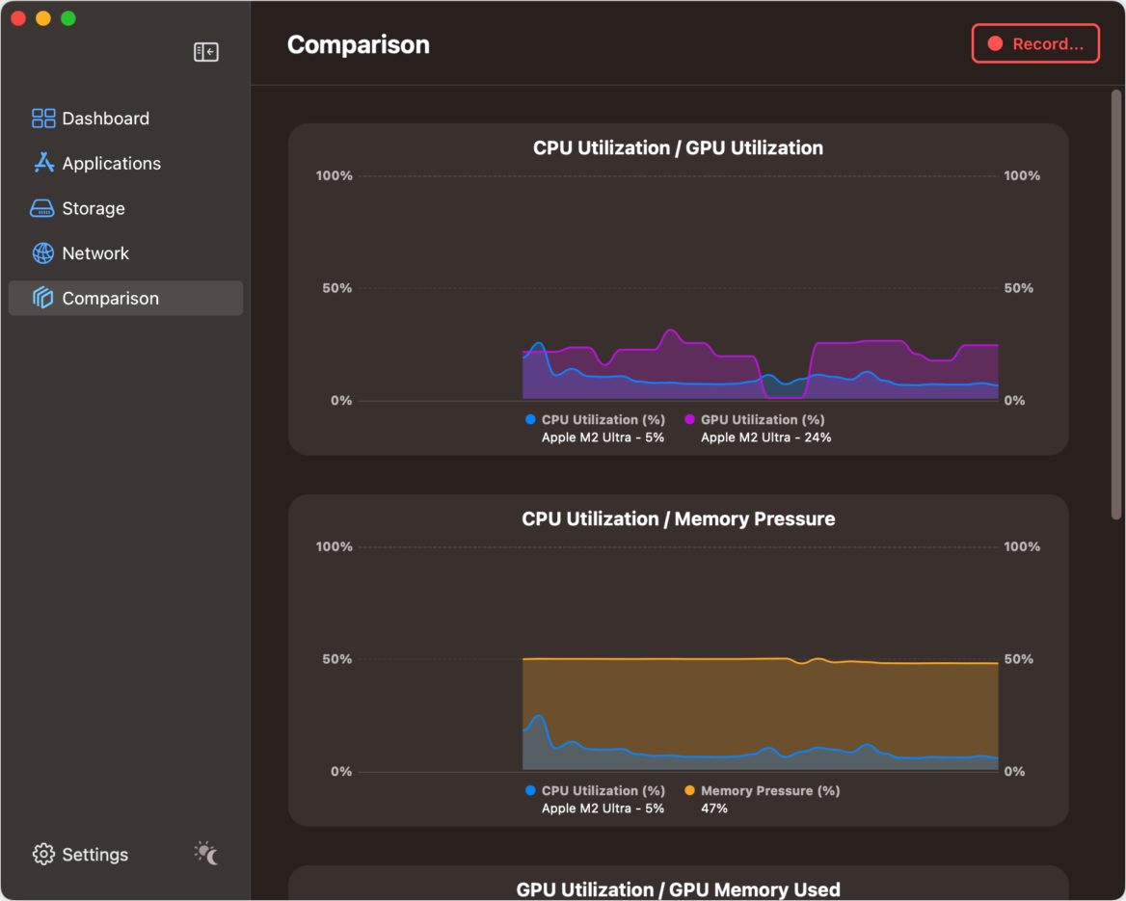The image size is (1126, 901).
Task: Click the Comparison page heading
Action: pos(359,44)
